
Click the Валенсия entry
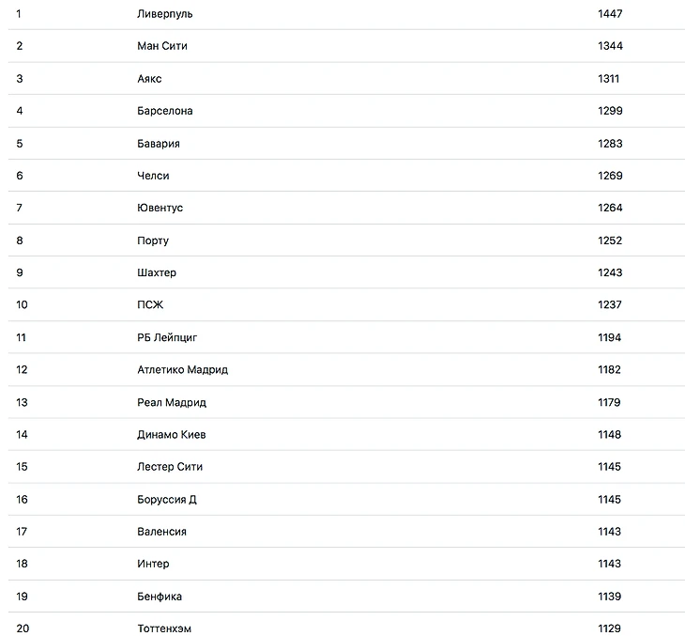[x=161, y=532]
